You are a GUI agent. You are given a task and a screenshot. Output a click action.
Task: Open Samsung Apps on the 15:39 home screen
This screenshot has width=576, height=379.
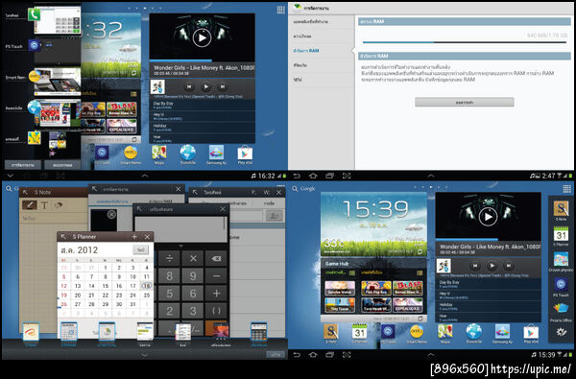(502, 332)
